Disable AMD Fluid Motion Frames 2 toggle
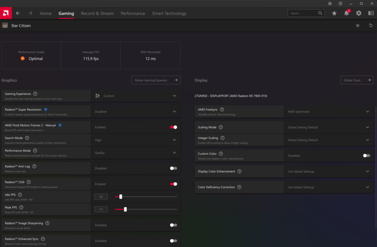Image resolution: width=377 pixels, height=247 pixels. click(174, 127)
